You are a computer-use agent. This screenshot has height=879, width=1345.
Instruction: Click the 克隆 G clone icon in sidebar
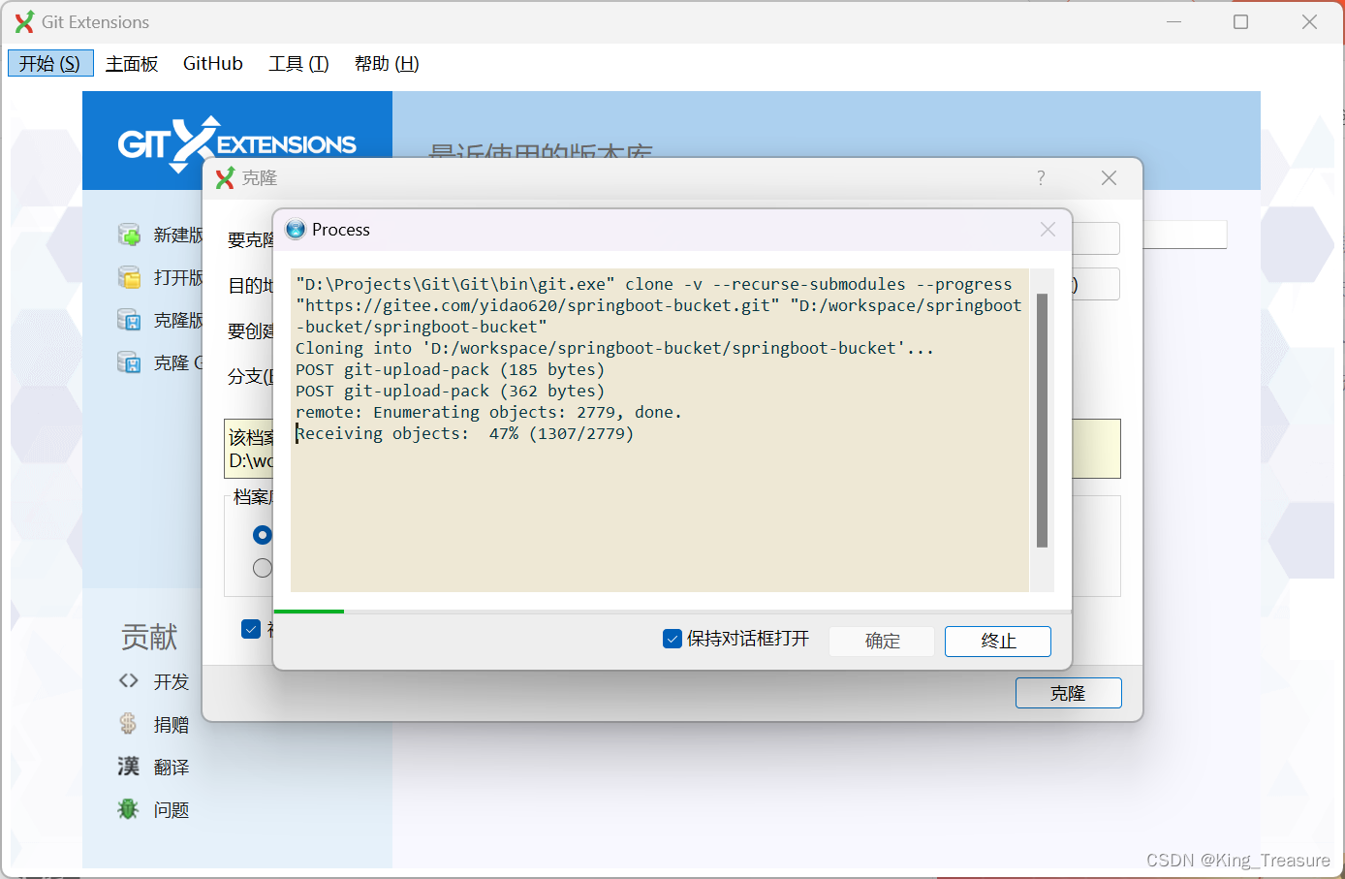click(129, 362)
